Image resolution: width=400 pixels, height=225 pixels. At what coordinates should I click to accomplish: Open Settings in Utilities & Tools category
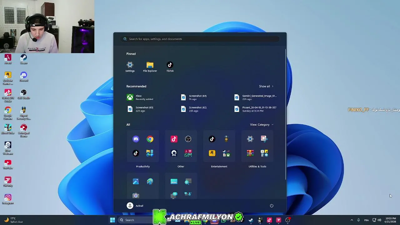coord(250,139)
